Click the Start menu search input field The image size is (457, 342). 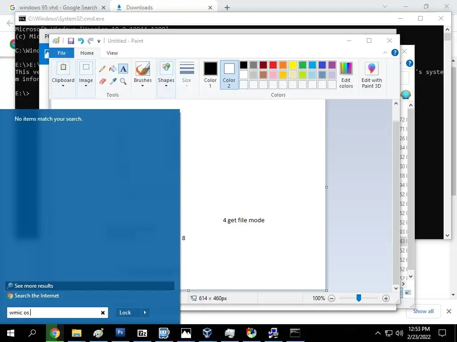coord(58,313)
